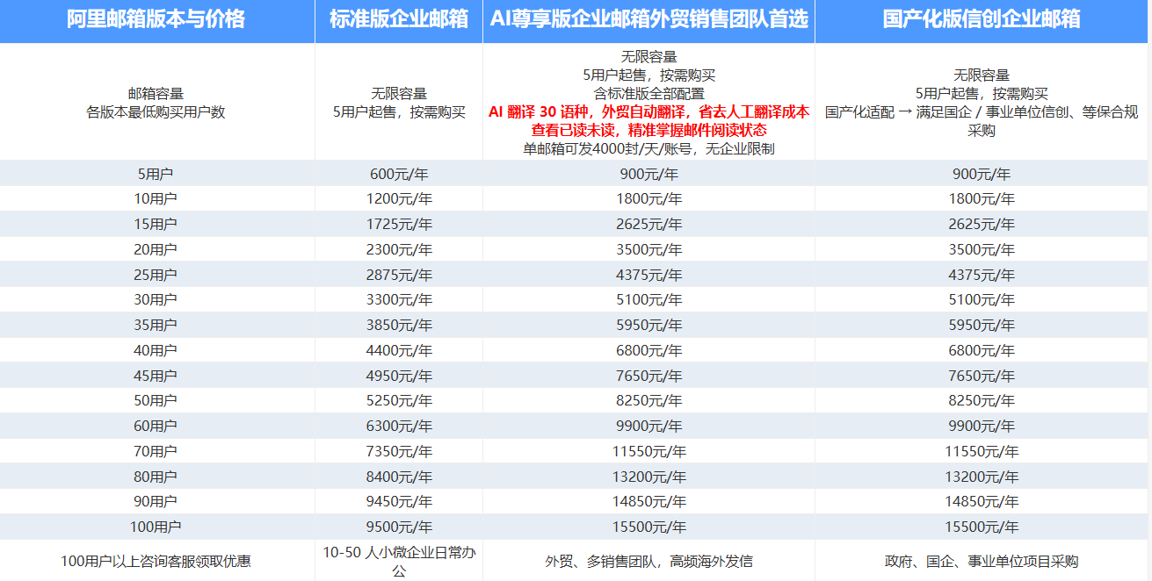This screenshot has height=581, width=1152.
Task: Select the 50用户 row label
Action: click(x=156, y=401)
